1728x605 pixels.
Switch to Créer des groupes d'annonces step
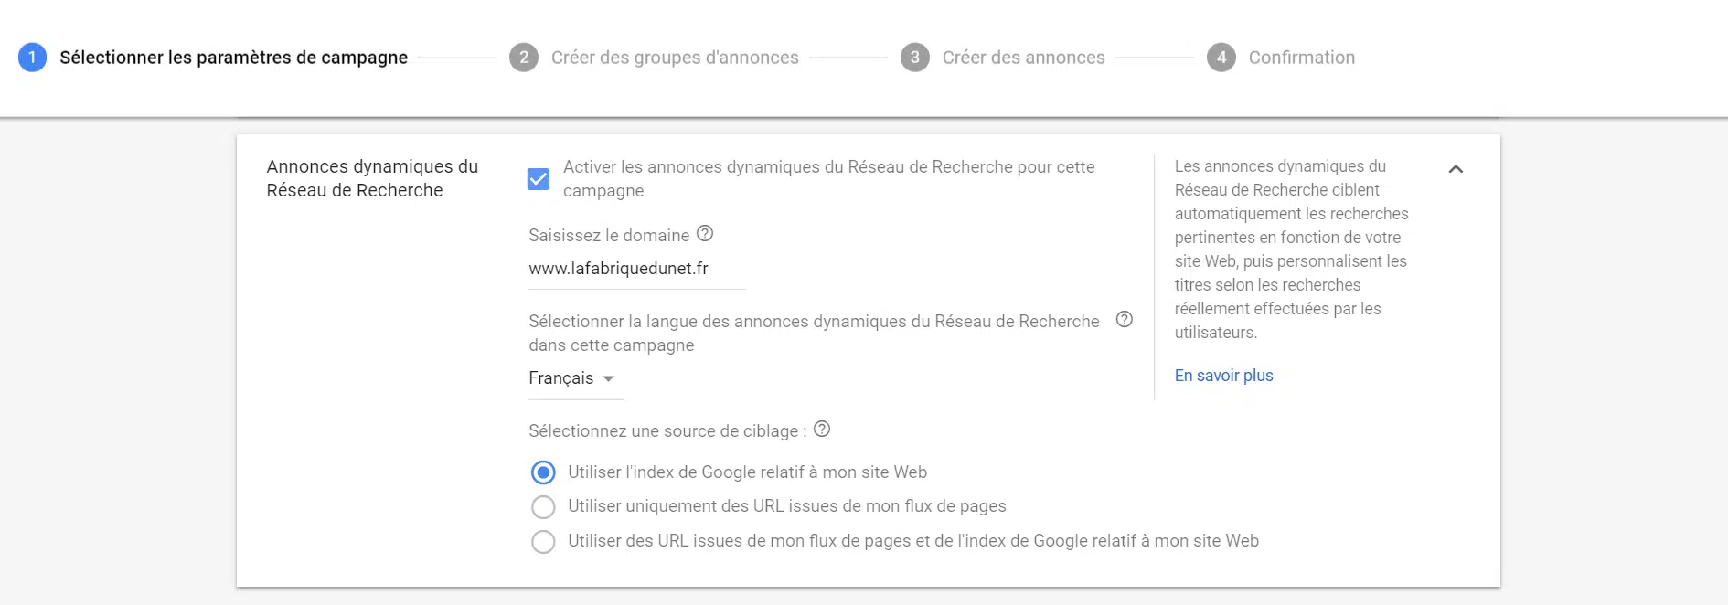(675, 57)
